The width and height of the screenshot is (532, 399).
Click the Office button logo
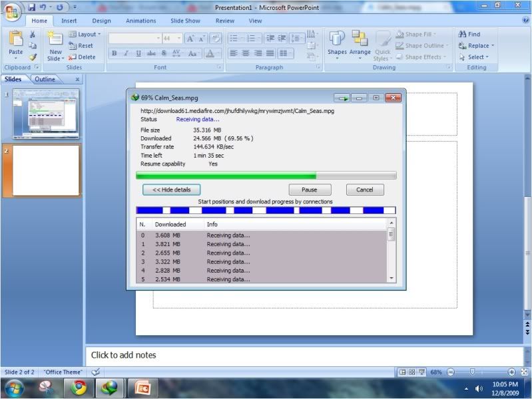(12, 13)
